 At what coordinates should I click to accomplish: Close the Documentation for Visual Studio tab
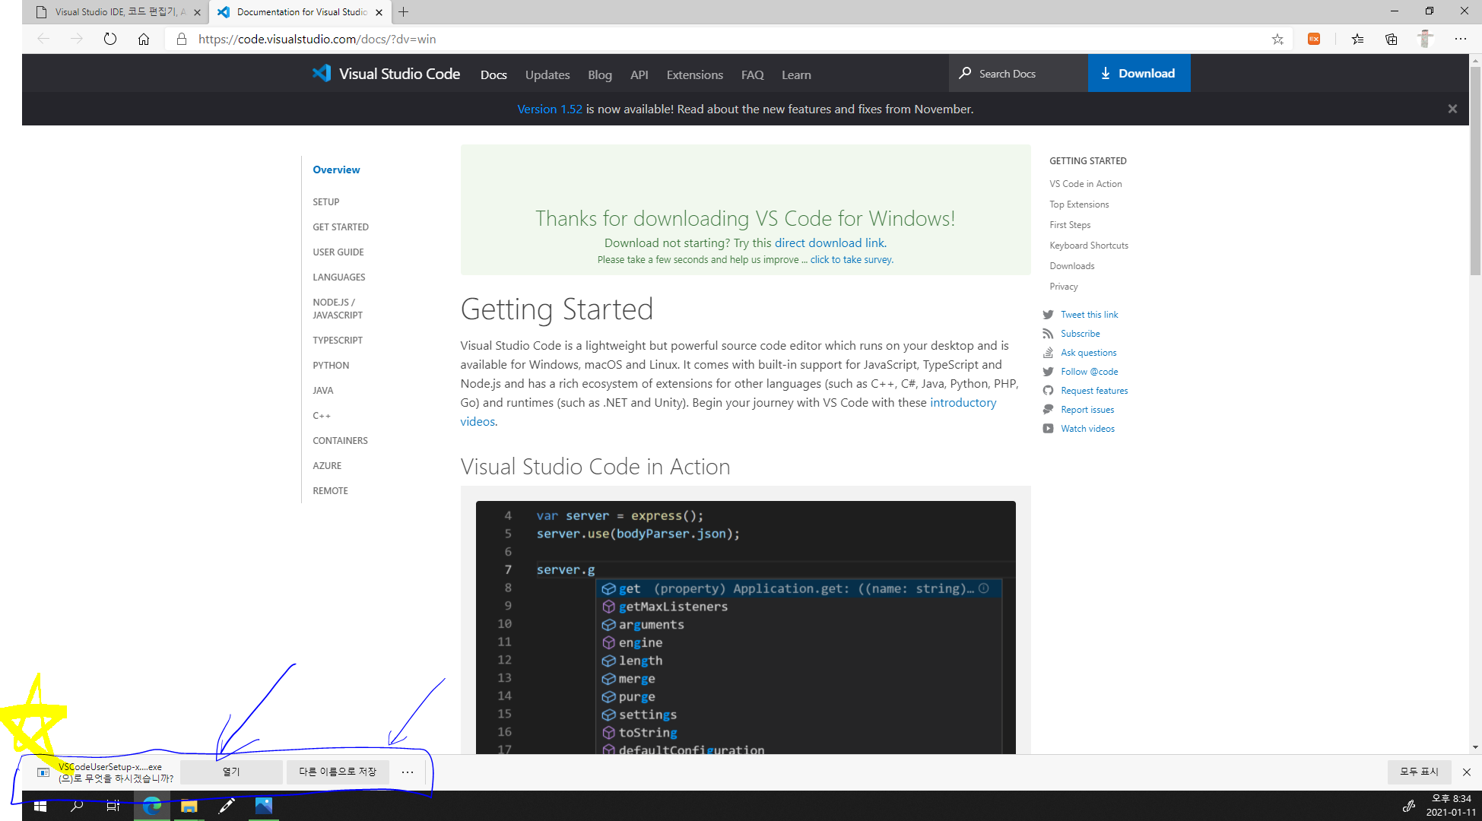point(379,12)
